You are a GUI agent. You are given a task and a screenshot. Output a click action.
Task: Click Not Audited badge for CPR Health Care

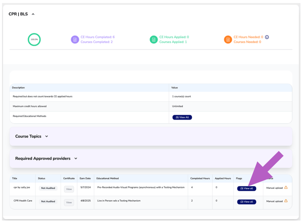coord(48,201)
